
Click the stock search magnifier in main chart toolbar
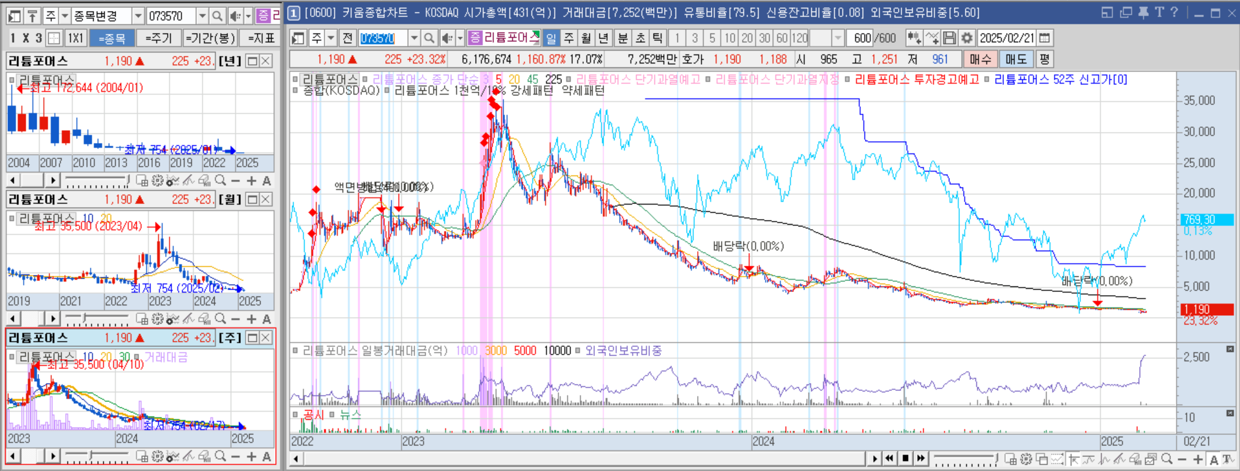[x=429, y=38]
